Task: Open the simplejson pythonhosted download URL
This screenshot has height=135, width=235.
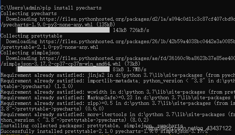Action: (x=137, y=58)
